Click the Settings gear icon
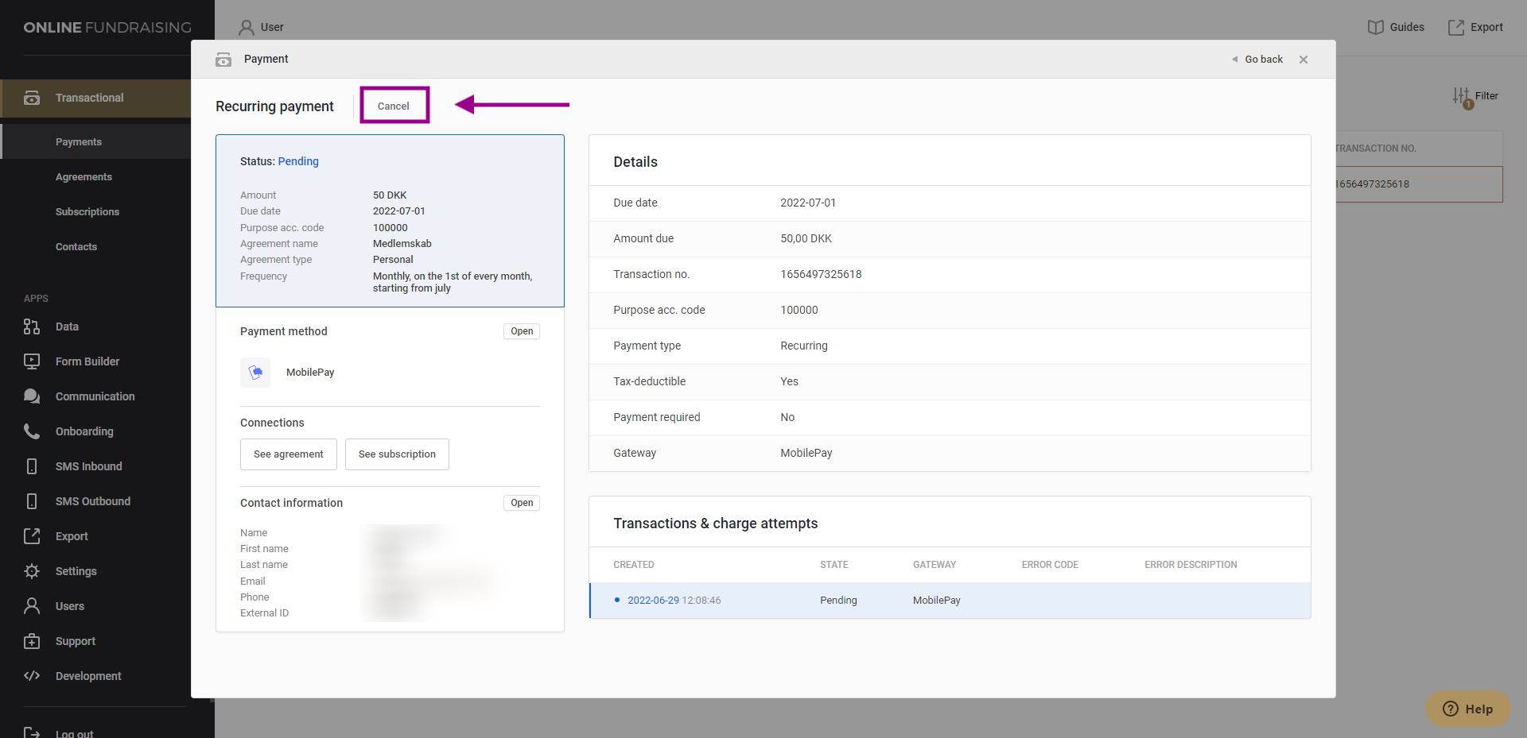Viewport: 1527px width, 738px height. [32, 571]
